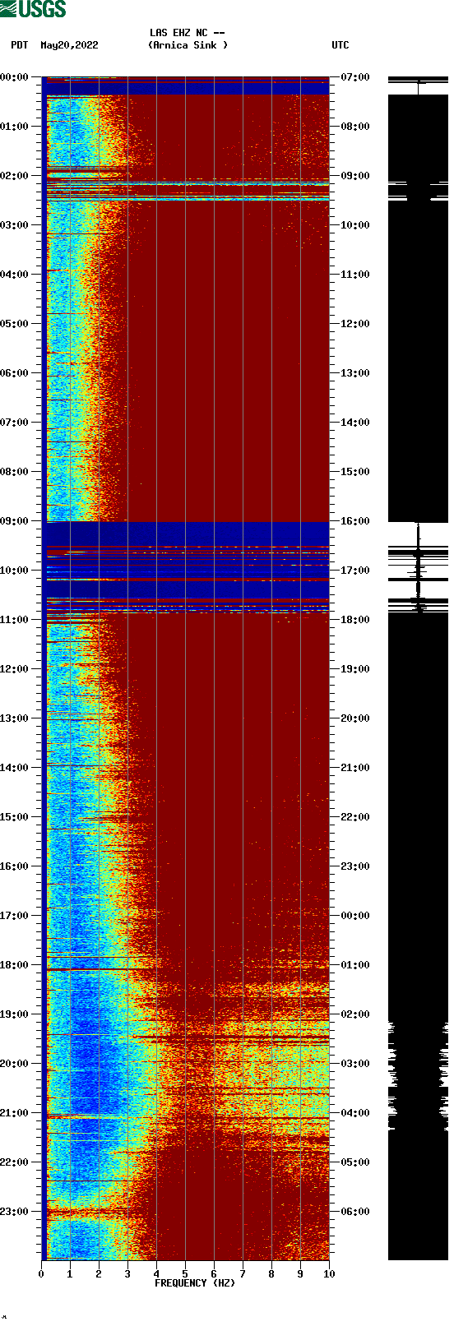Click the 18:00 PDT time label
Image resolution: width=454 pixels, height=1326 pixels.
14,965
